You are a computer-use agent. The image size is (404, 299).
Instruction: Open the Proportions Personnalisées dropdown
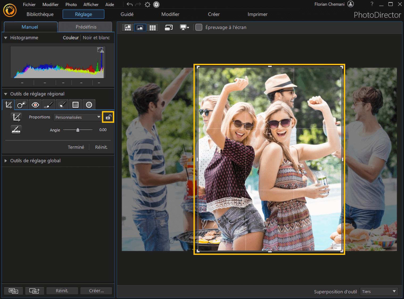coord(77,117)
